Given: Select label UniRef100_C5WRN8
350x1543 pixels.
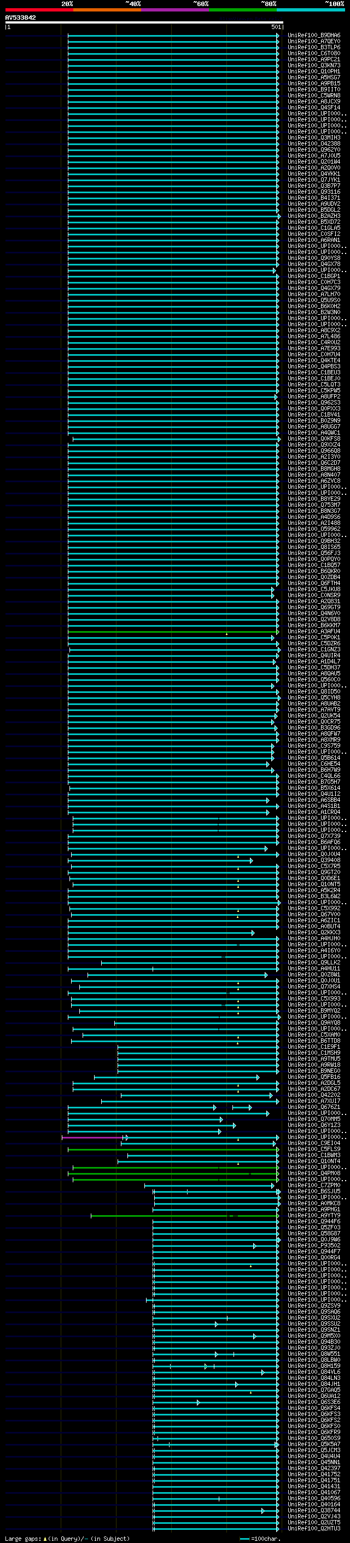Looking at the screenshot, I should tap(314, 95).
